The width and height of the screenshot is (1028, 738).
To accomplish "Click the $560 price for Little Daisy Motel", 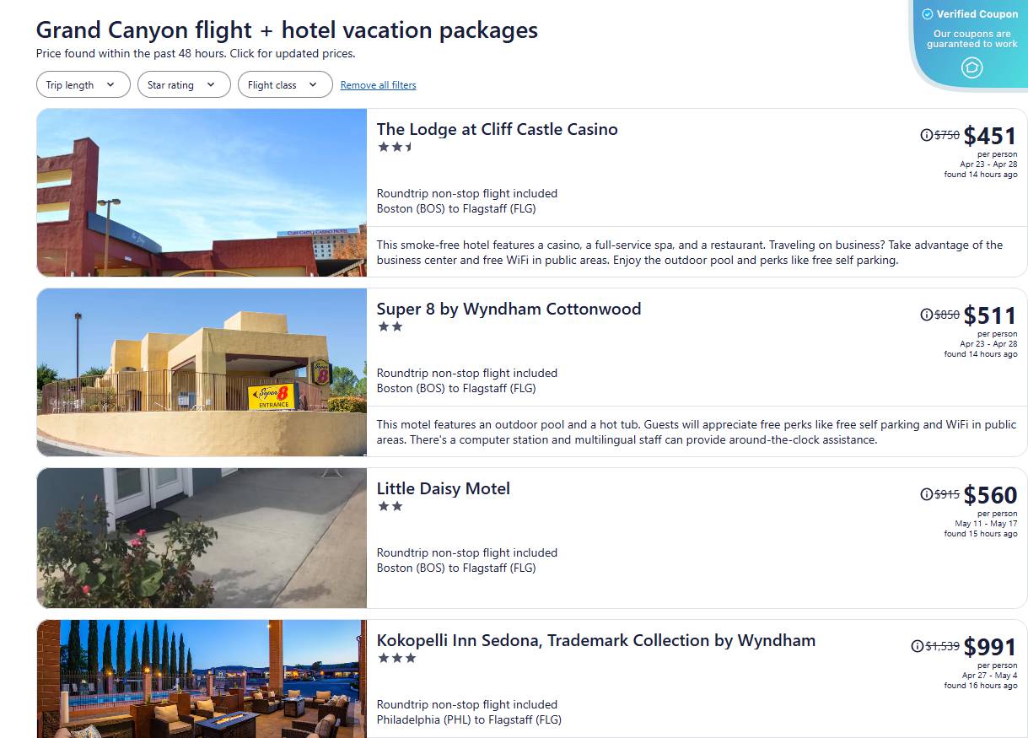I will 990,495.
